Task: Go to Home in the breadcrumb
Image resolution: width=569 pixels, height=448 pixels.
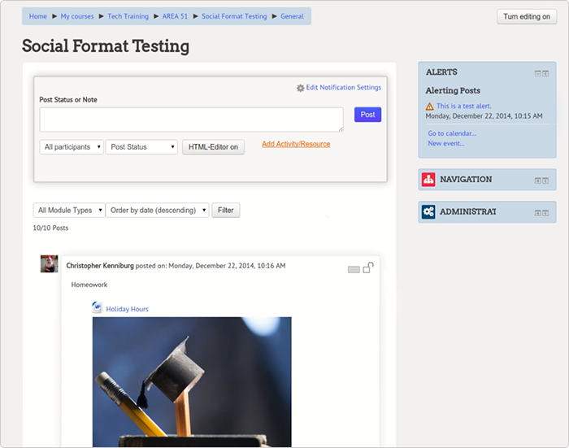Action: 37,16
